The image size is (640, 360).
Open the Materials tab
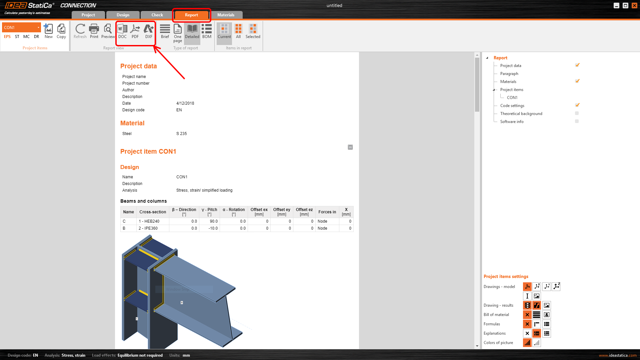click(226, 15)
